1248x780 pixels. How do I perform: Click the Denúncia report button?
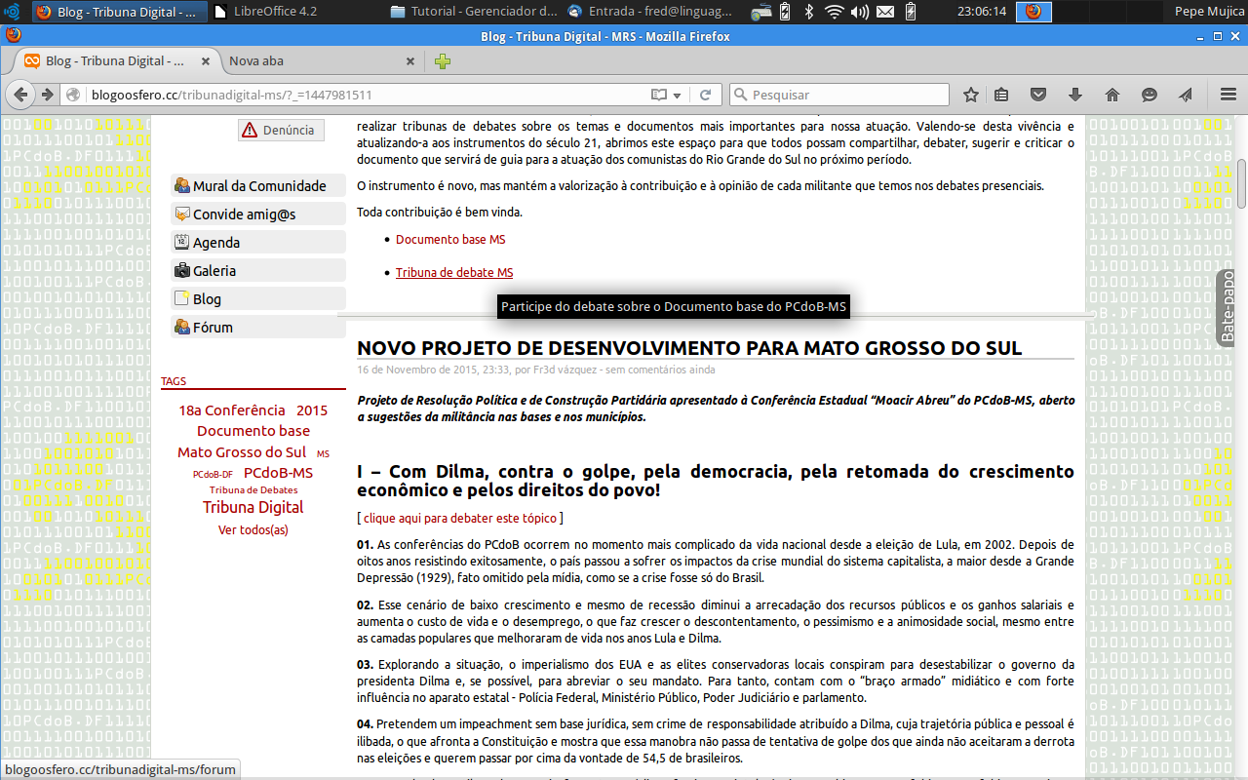[x=281, y=130]
